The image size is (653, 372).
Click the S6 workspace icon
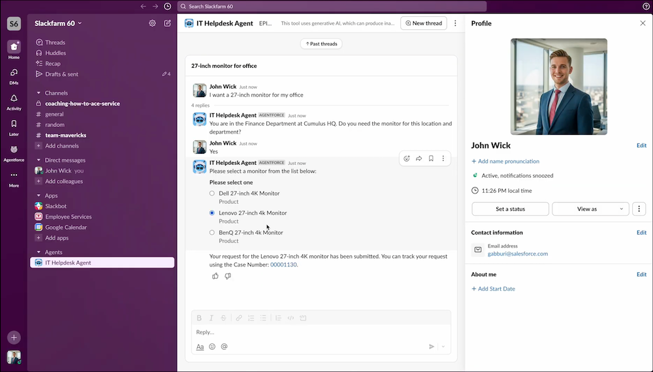click(14, 23)
